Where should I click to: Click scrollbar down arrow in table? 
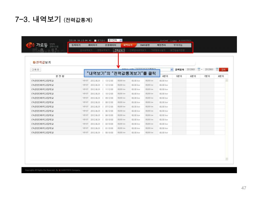[227, 159]
